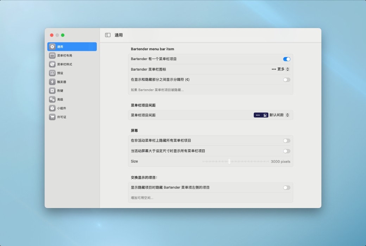
Task: Click the 菜单栏项目间距 section heading
Action: click(x=143, y=105)
